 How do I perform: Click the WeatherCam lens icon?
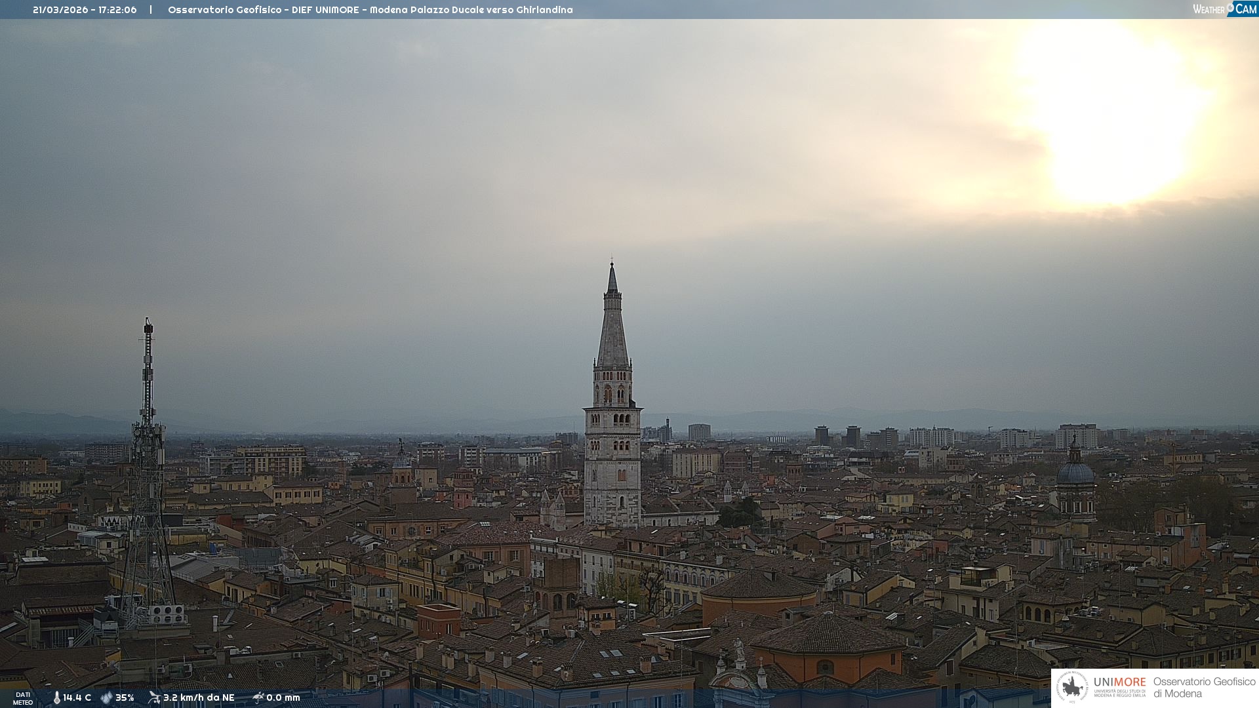point(1230,8)
